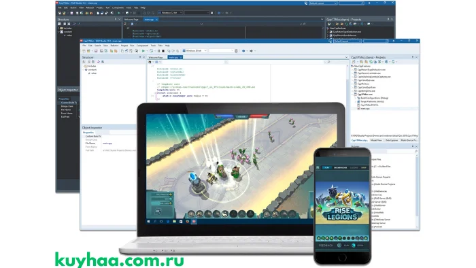Click the Pause icon in light IDE toolbar
Screen dimensions: 476x268
[158, 51]
